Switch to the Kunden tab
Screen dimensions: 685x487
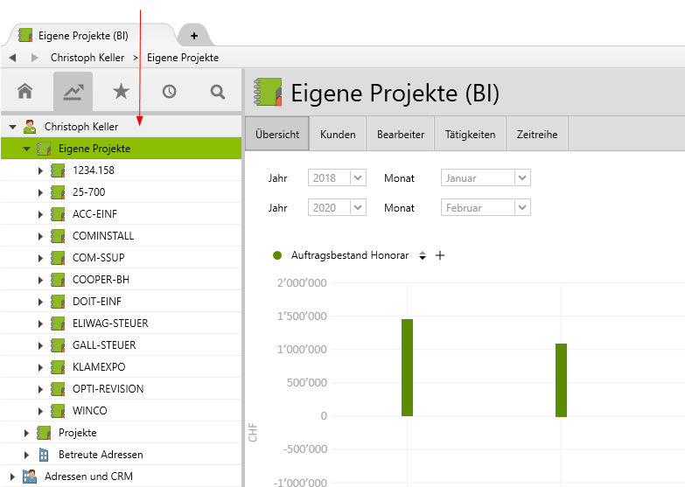338,135
